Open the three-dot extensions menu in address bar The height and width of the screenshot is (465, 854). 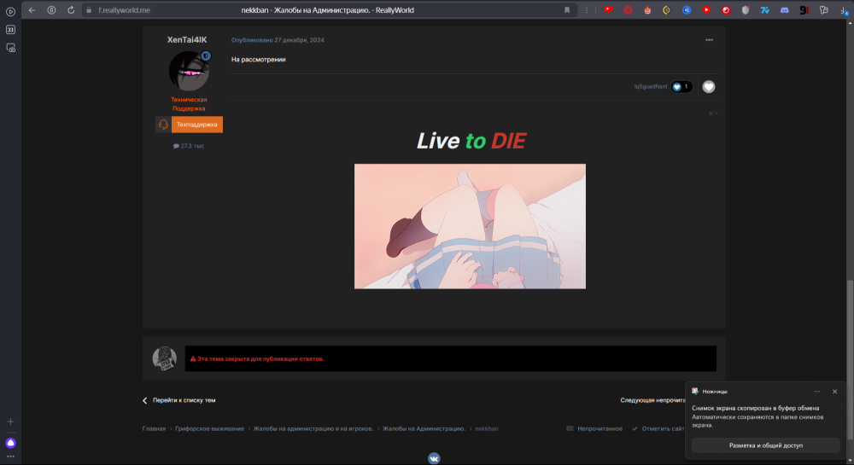click(x=587, y=9)
